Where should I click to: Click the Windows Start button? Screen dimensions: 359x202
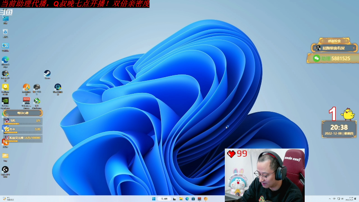click(153, 199)
